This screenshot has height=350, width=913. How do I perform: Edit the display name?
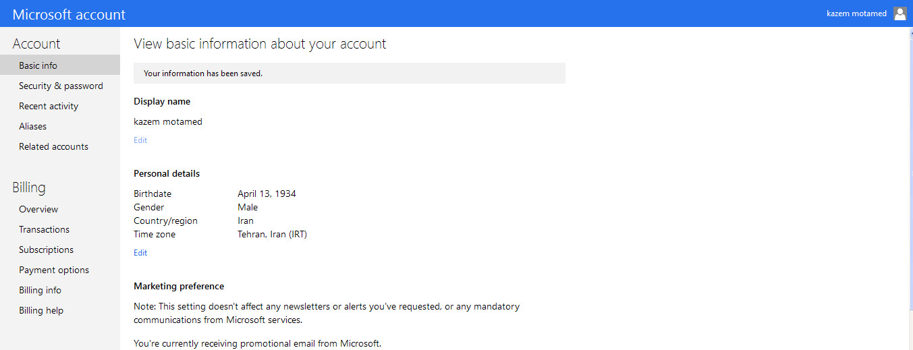pyautogui.click(x=140, y=140)
